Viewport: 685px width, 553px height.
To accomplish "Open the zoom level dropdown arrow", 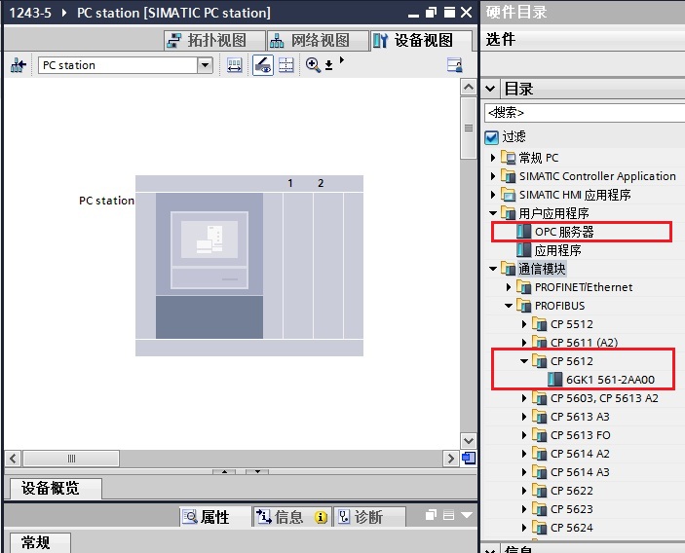I will coord(329,65).
